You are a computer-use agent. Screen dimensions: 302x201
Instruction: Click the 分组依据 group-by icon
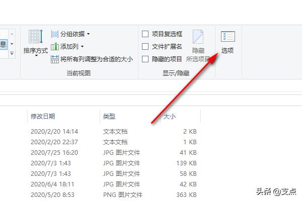pyautogui.click(x=55, y=34)
